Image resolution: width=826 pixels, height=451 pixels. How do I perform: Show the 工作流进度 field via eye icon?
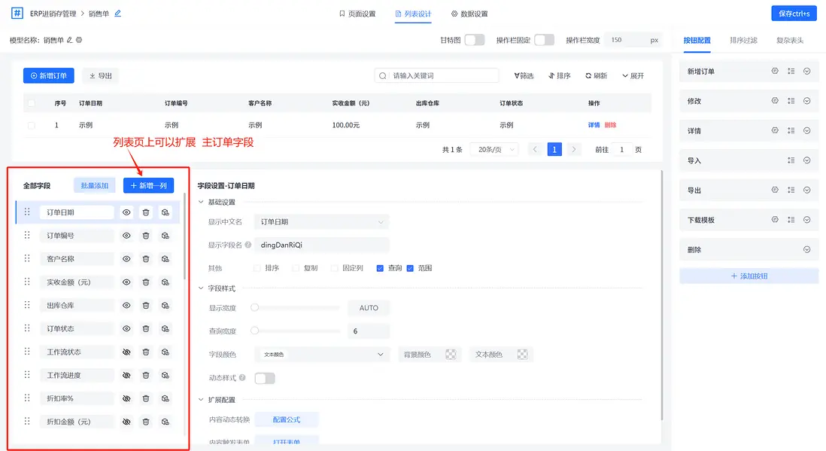point(126,375)
